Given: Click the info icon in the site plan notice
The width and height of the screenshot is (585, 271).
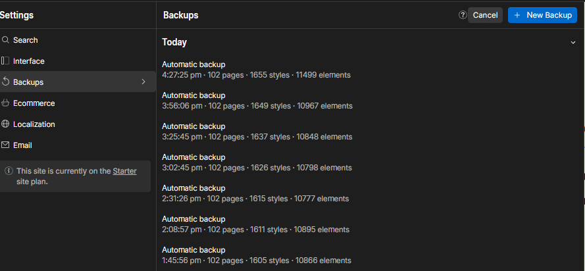Looking at the screenshot, I should point(9,171).
